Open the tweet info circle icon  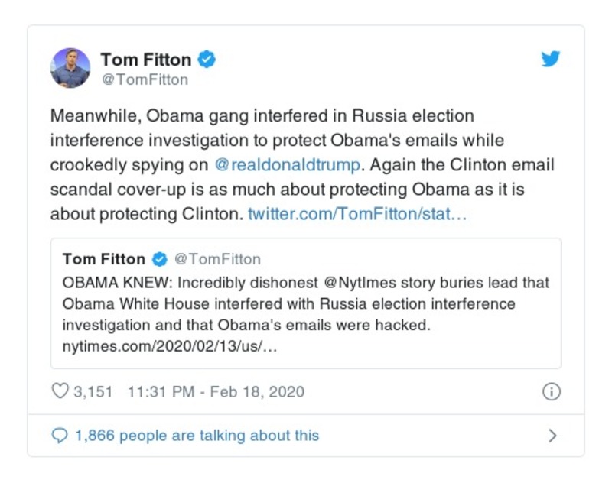[x=551, y=392]
